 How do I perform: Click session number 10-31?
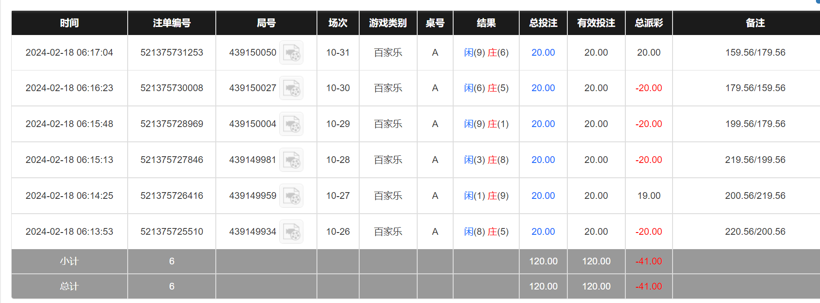click(x=338, y=53)
